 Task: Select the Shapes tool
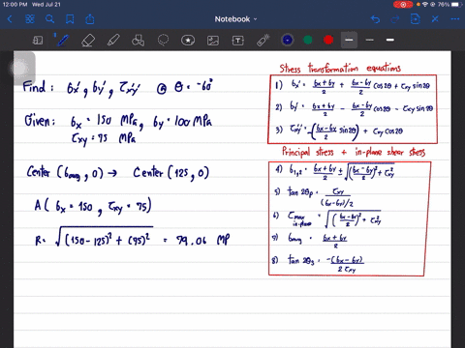(138, 41)
